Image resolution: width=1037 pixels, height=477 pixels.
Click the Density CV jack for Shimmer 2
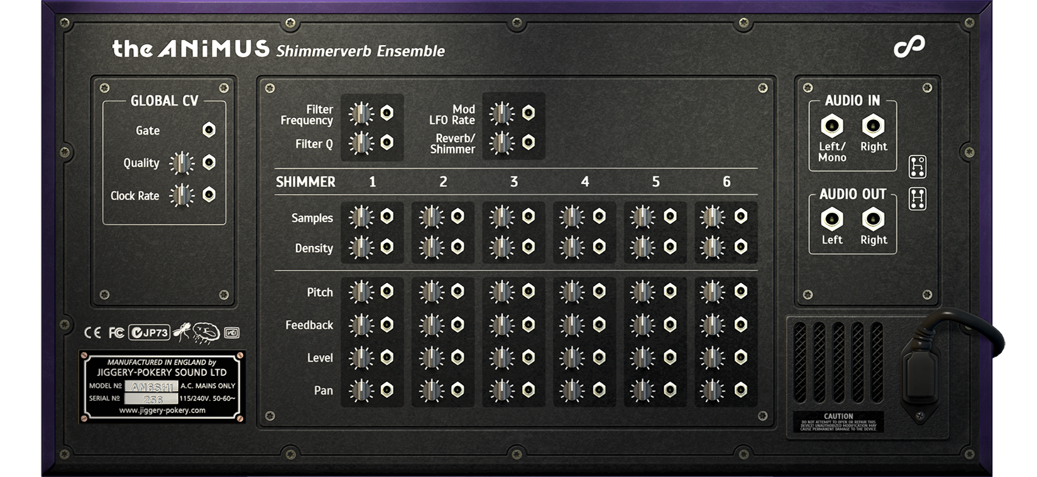[x=458, y=246]
